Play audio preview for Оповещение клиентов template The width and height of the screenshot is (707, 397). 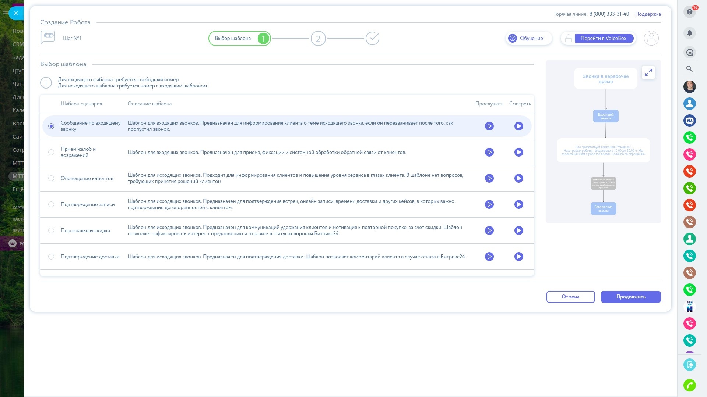[489, 178]
